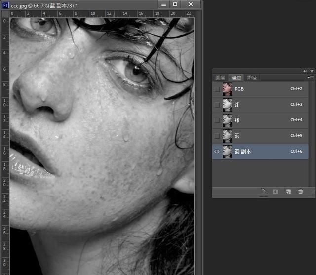The width and height of the screenshot is (316, 275).
Task: Click Photoshop Ps icon in title bar
Action: [x=5, y=4]
